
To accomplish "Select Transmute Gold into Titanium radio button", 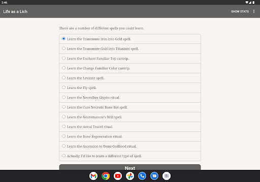I will (63, 49).
